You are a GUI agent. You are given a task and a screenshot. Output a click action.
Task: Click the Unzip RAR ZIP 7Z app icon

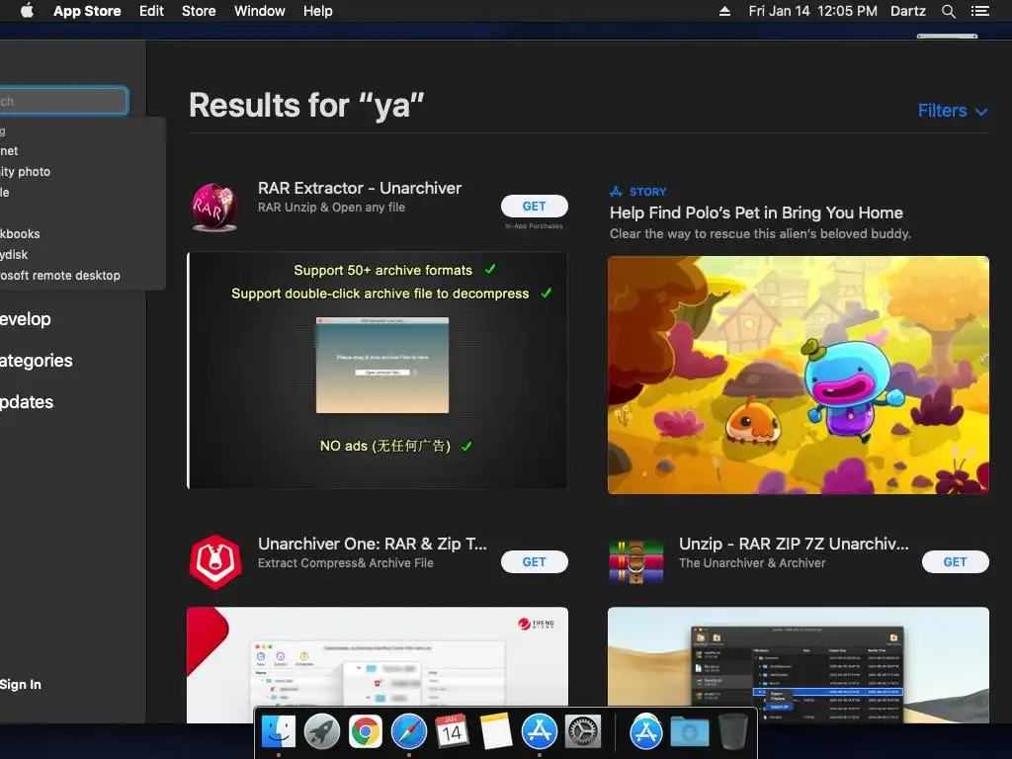pyautogui.click(x=636, y=561)
